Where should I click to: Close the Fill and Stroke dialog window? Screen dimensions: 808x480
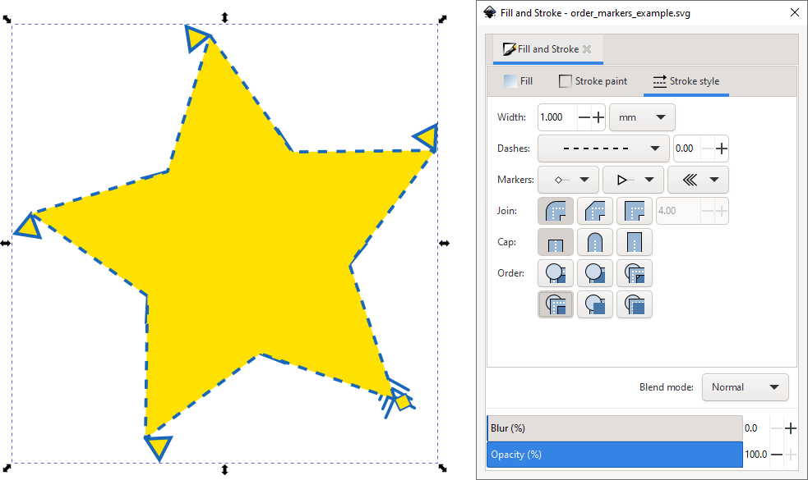(795, 12)
